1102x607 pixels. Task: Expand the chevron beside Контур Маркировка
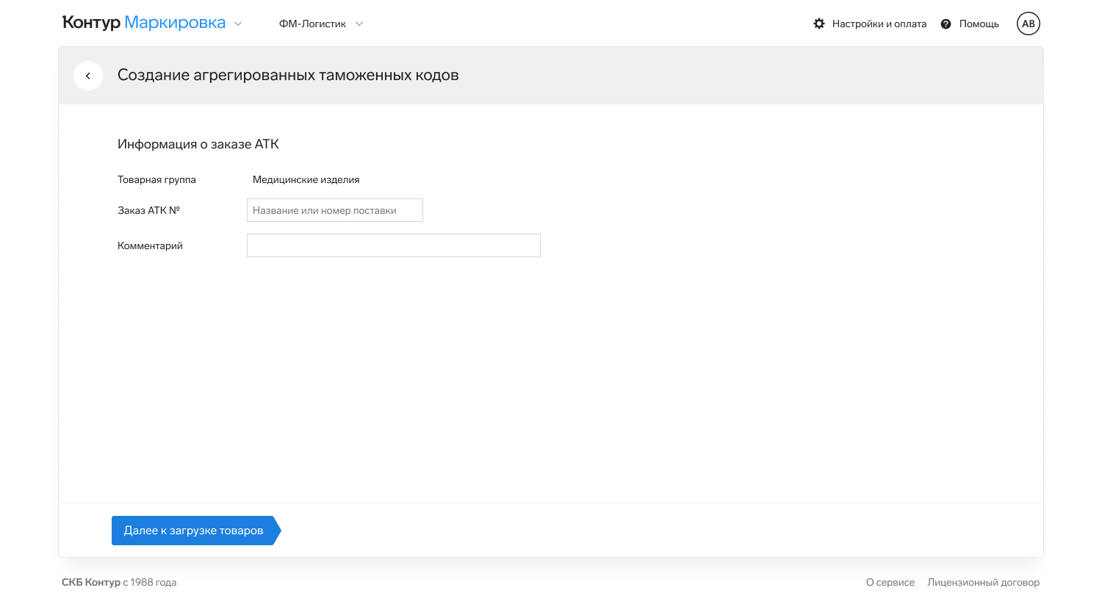238,24
